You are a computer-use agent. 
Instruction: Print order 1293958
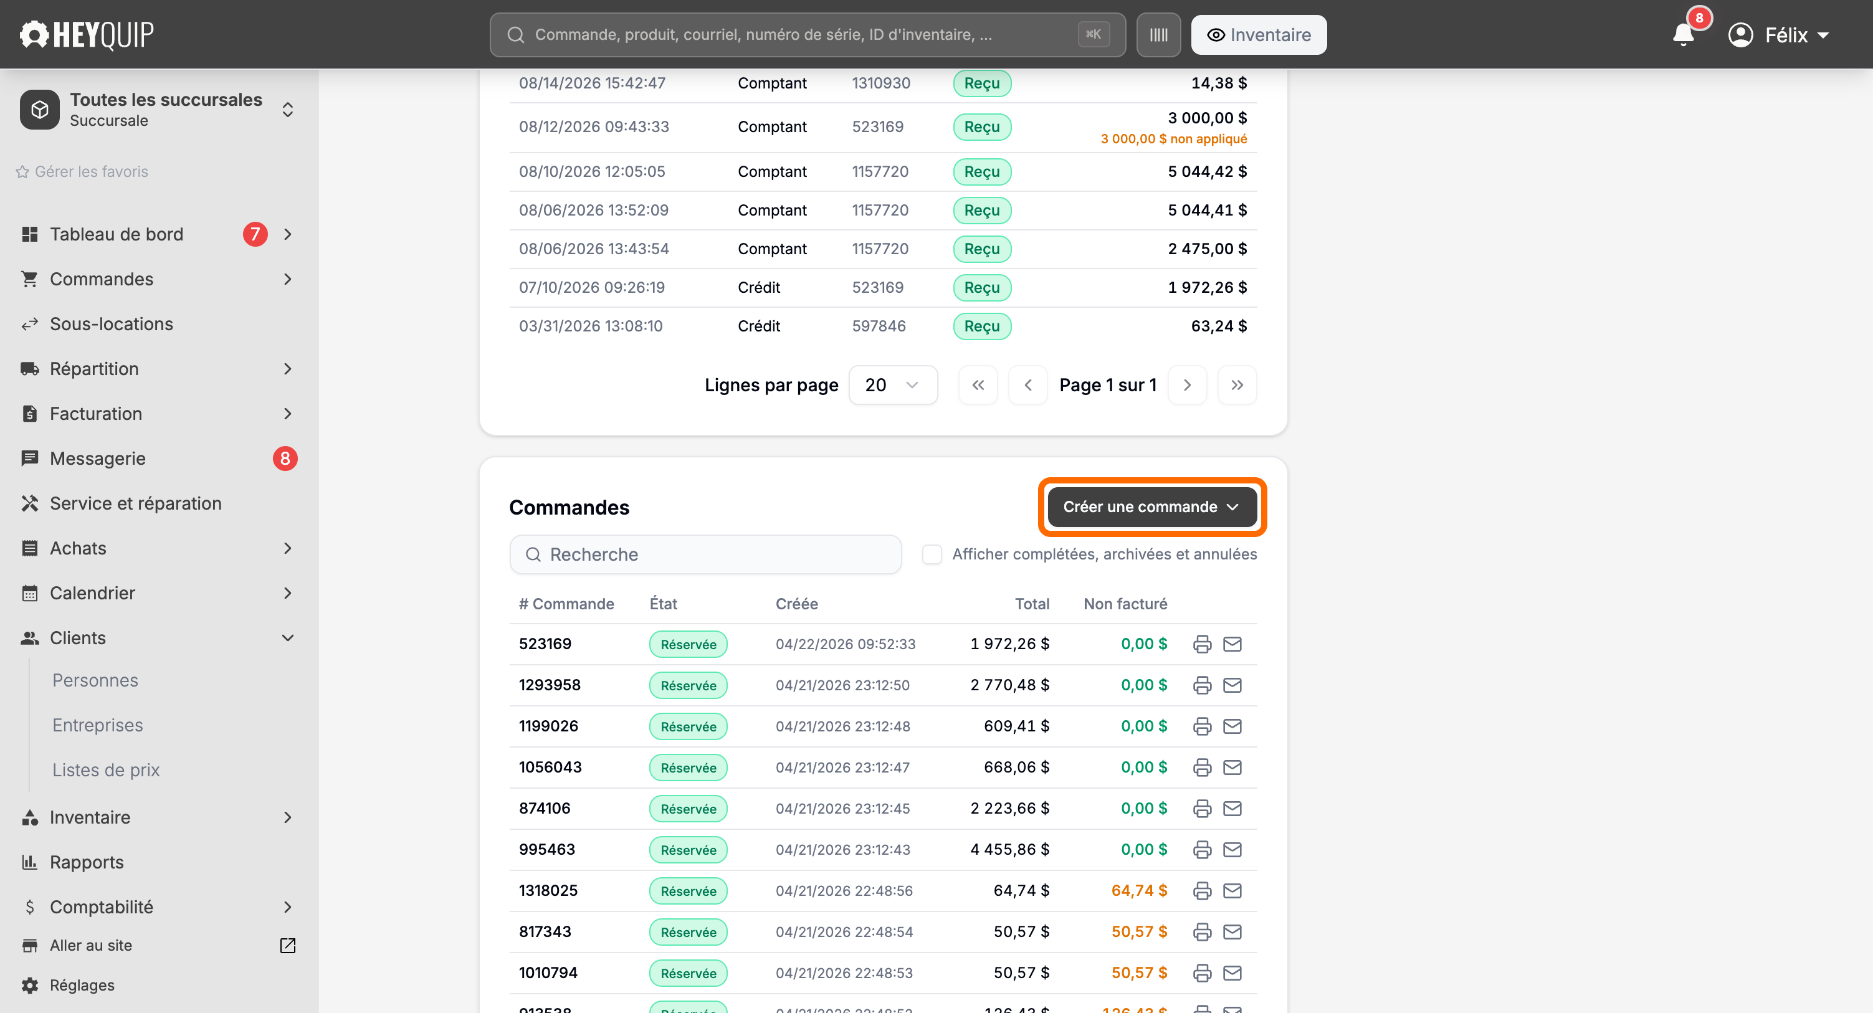1202,685
